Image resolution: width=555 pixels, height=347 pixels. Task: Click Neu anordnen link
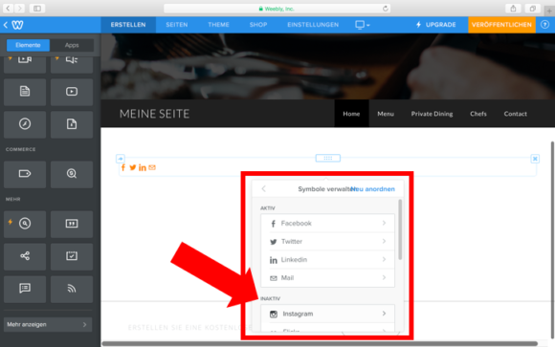[x=373, y=189]
